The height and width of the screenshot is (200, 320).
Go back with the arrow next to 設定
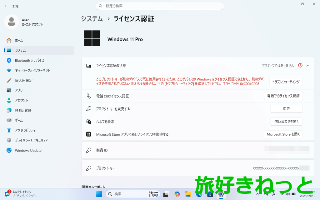click(6, 6)
